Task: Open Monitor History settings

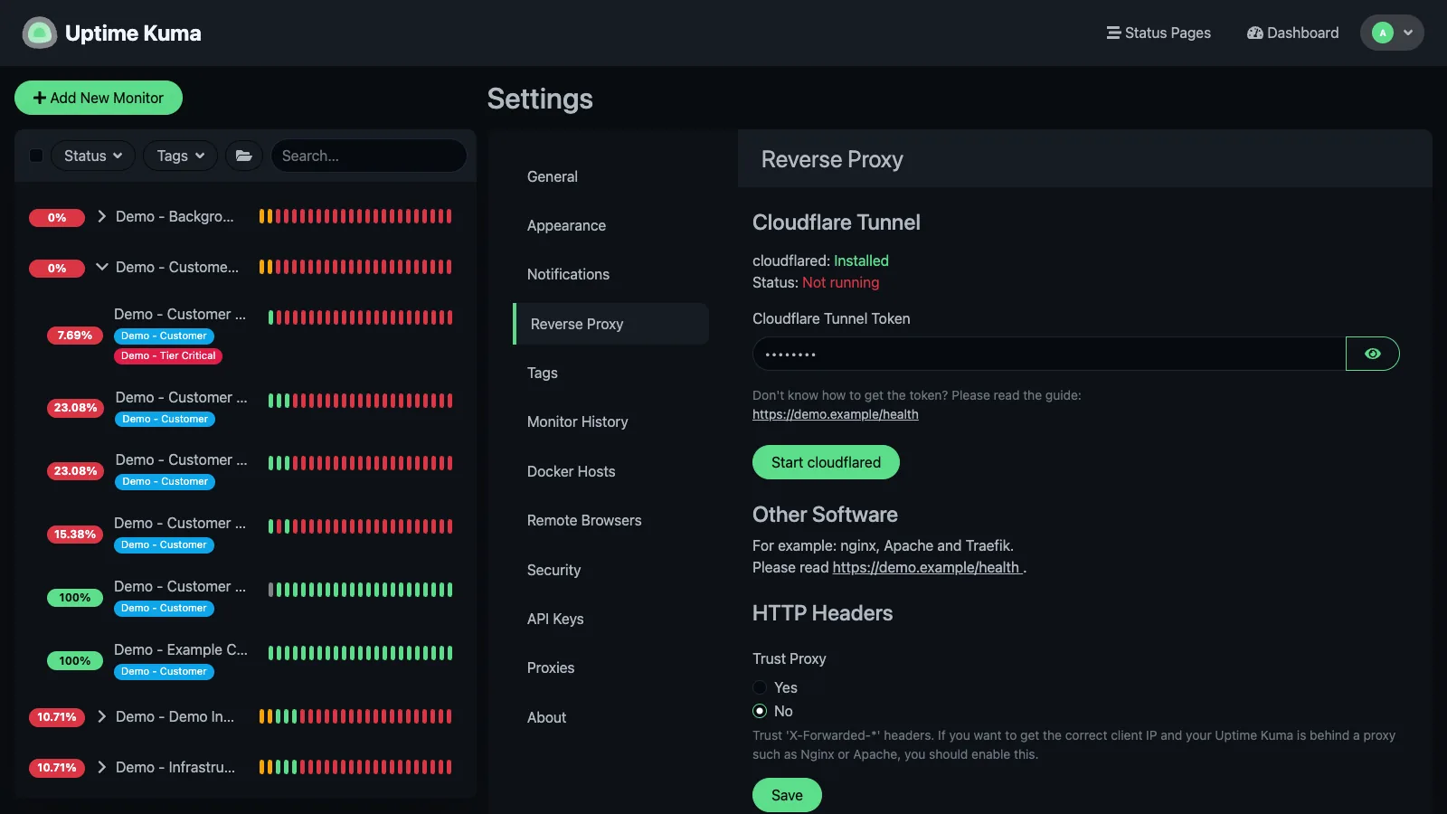Action: (x=610, y=421)
